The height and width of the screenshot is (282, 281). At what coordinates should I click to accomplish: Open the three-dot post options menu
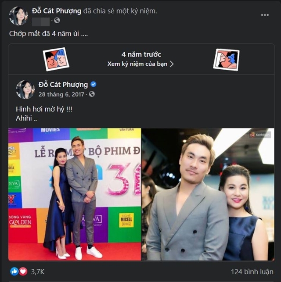tap(265, 15)
